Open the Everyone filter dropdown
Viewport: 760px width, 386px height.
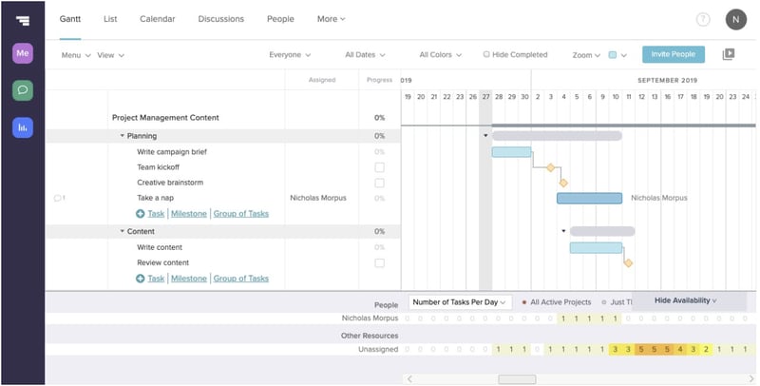point(290,55)
